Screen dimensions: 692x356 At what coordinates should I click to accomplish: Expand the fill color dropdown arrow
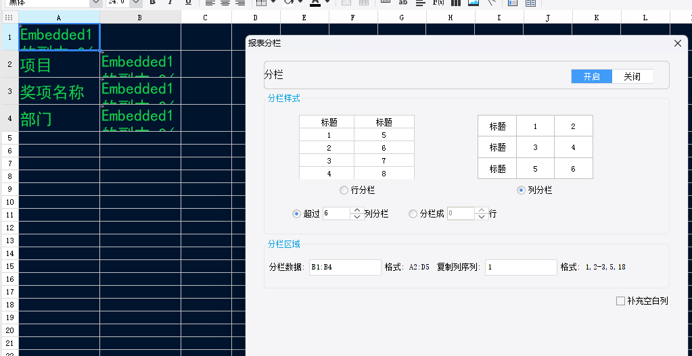click(300, 2)
